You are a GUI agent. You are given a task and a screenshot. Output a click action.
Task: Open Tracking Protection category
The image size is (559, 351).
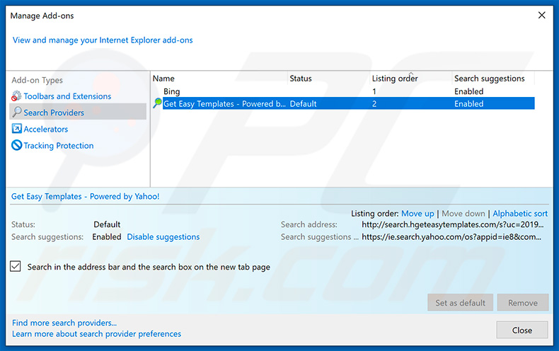[59, 146]
